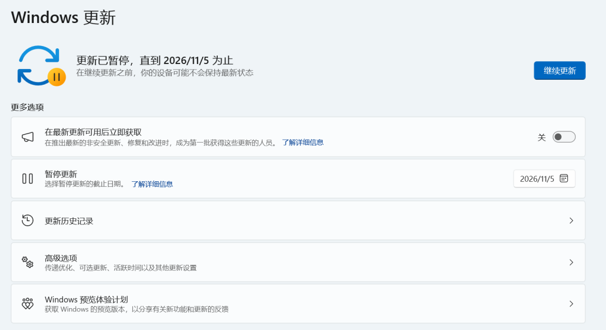Viewport: 606px width, 330px height.
Task: Expand Windows 预览体验计划 chevron
Action: coord(571,304)
